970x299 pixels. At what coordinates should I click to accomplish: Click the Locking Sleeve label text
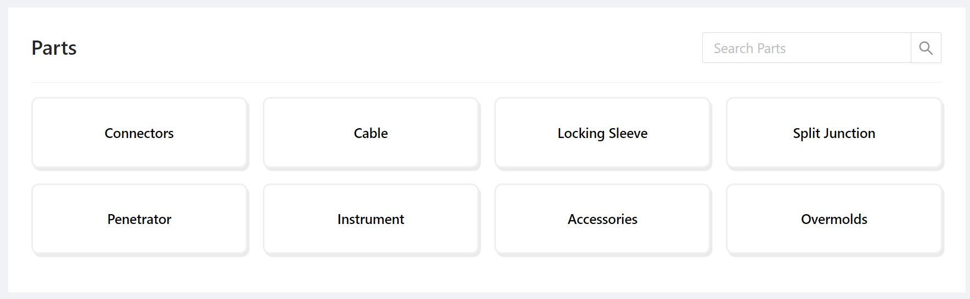click(x=602, y=134)
